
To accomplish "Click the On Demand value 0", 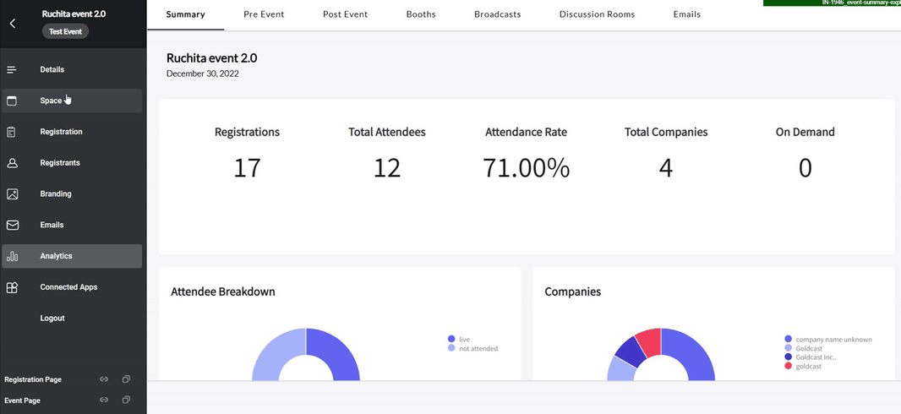I will click(x=805, y=167).
